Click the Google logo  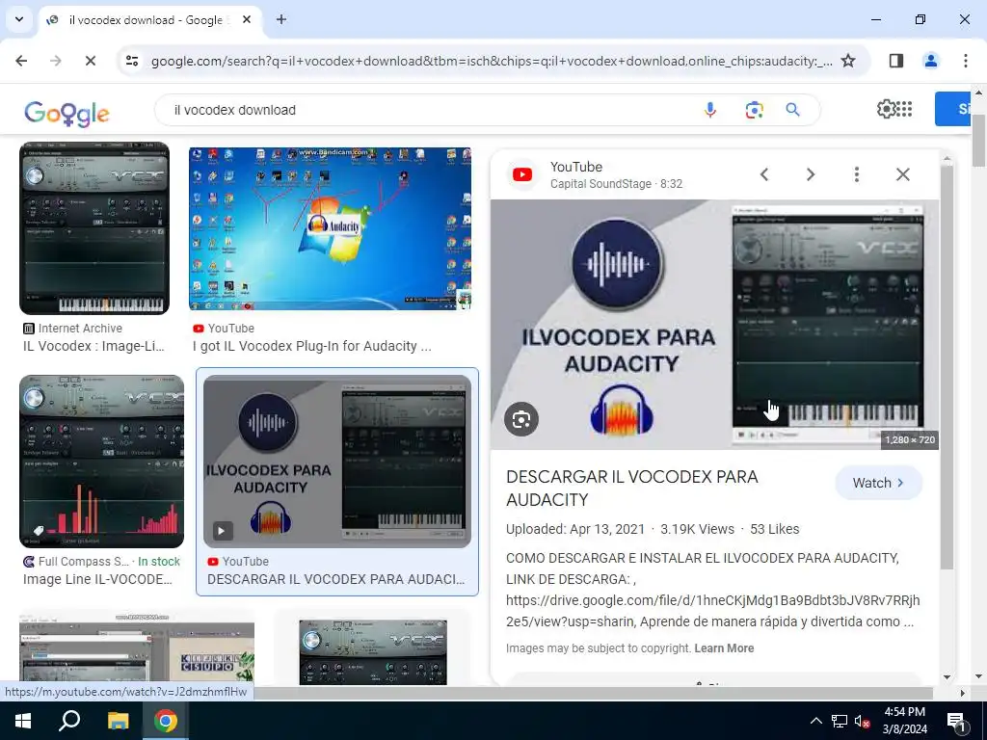click(x=67, y=113)
